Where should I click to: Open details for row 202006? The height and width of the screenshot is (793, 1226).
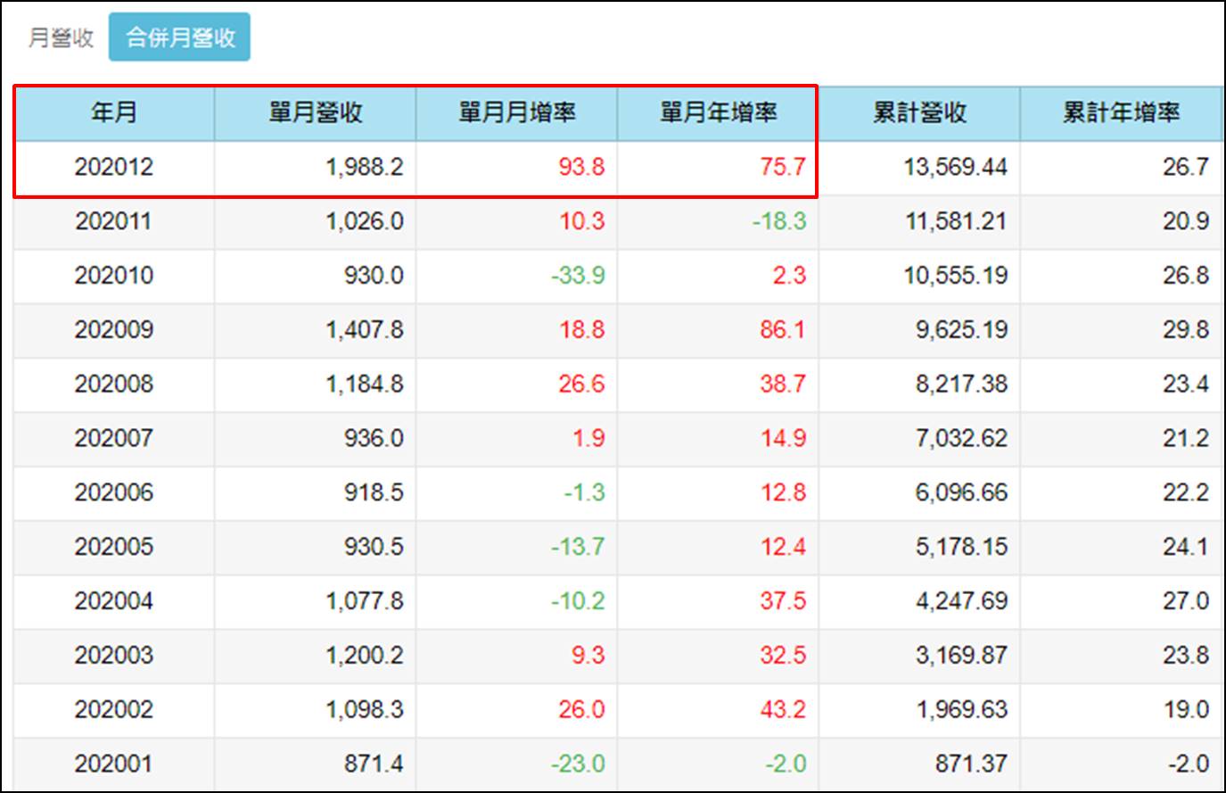[111, 491]
